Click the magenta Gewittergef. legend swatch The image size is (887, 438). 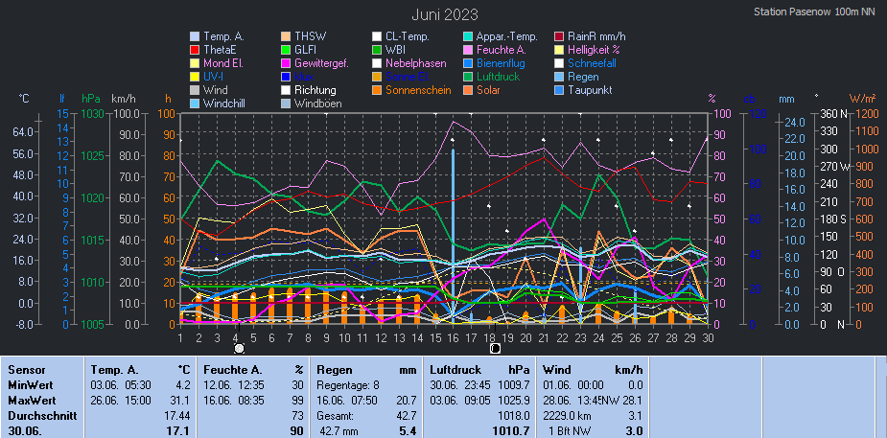pyautogui.click(x=285, y=63)
